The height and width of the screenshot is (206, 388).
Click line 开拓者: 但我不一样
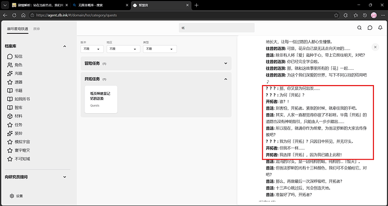coord(285,149)
